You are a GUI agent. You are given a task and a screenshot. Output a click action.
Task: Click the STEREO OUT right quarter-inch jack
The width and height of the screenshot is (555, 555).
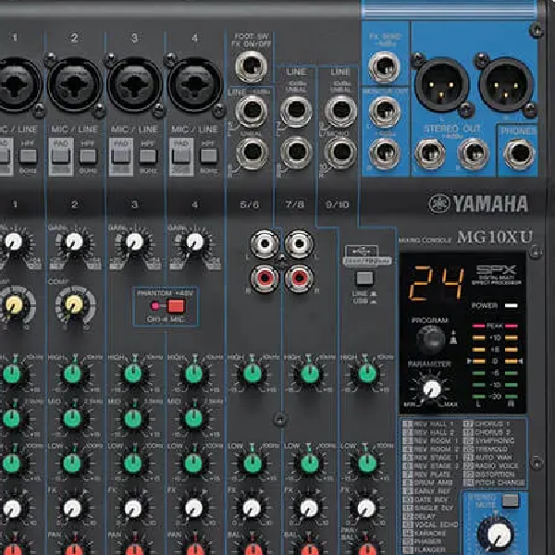tap(474, 154)
